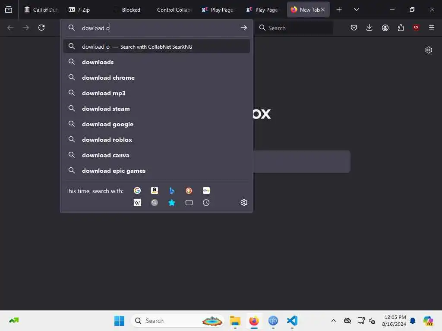Viewport: 442px width, 331px height.
Task: Click the go arrow in address bar
Action: click(x=244, y=28)
